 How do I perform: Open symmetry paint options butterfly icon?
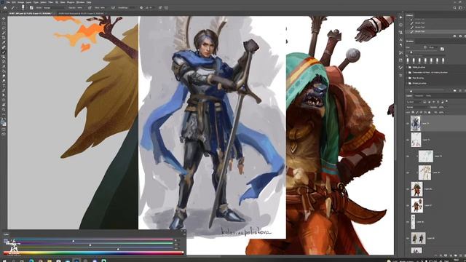pos(166,8)
